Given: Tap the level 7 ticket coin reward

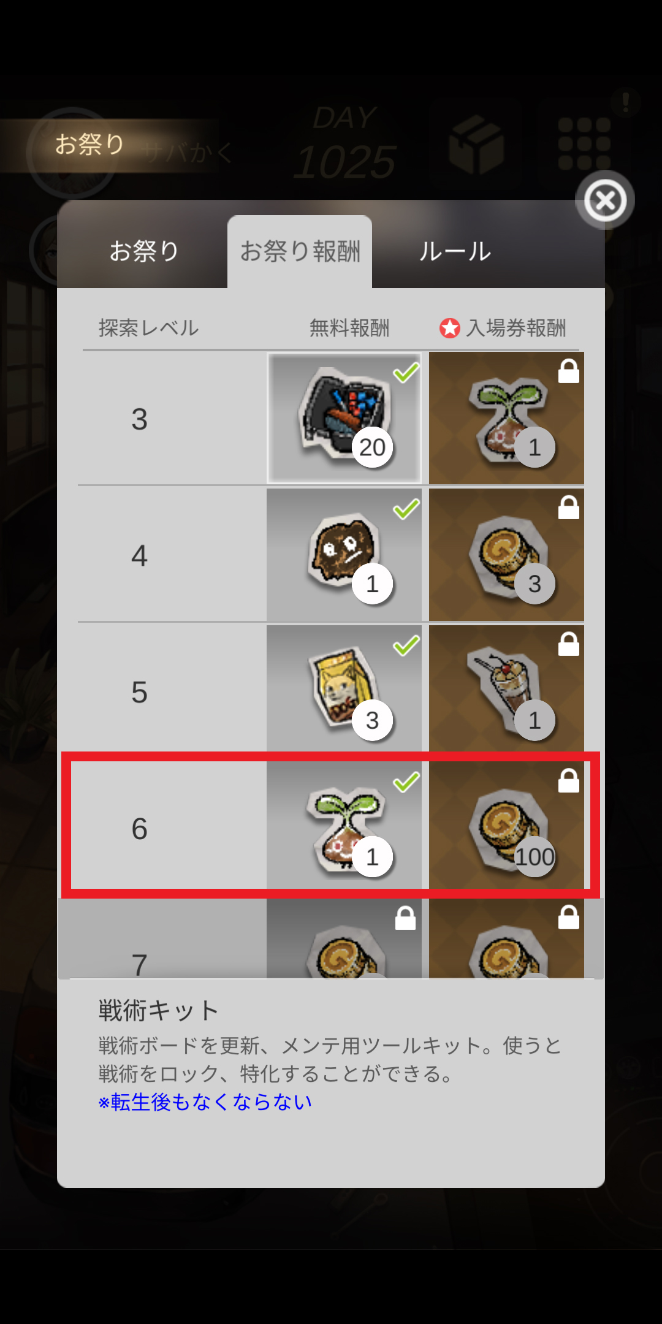Looking at the screenshot, I should pos(506,938).
